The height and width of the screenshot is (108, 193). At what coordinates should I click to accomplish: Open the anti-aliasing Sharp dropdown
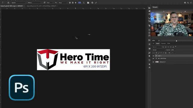(62, 3)
